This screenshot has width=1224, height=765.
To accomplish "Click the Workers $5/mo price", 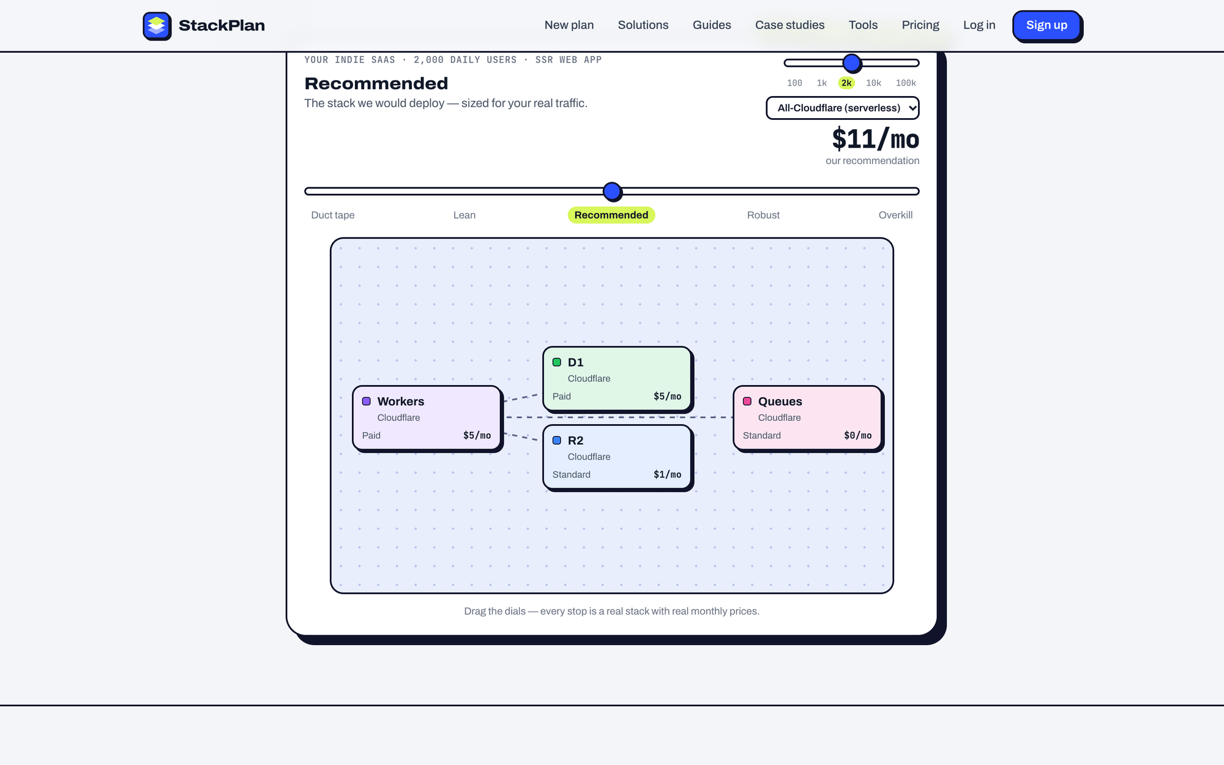I will pos(477,436).
